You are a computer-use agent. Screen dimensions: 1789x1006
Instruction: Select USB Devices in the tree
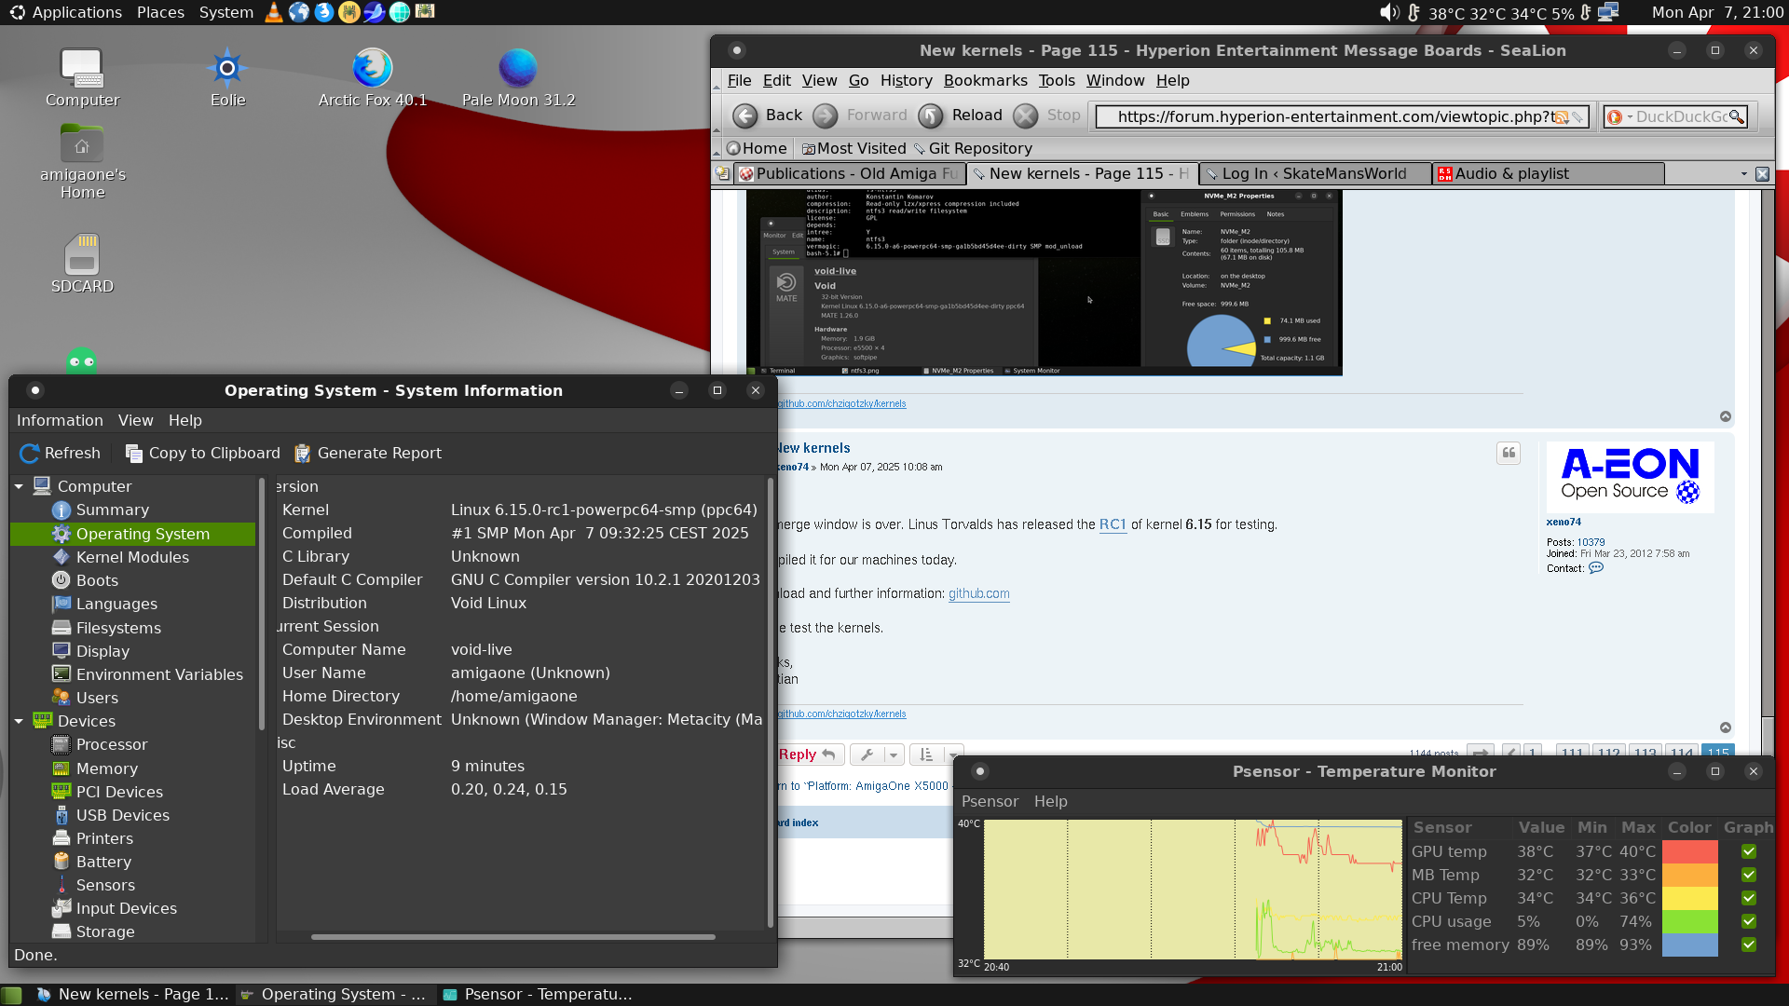point(122,815)
